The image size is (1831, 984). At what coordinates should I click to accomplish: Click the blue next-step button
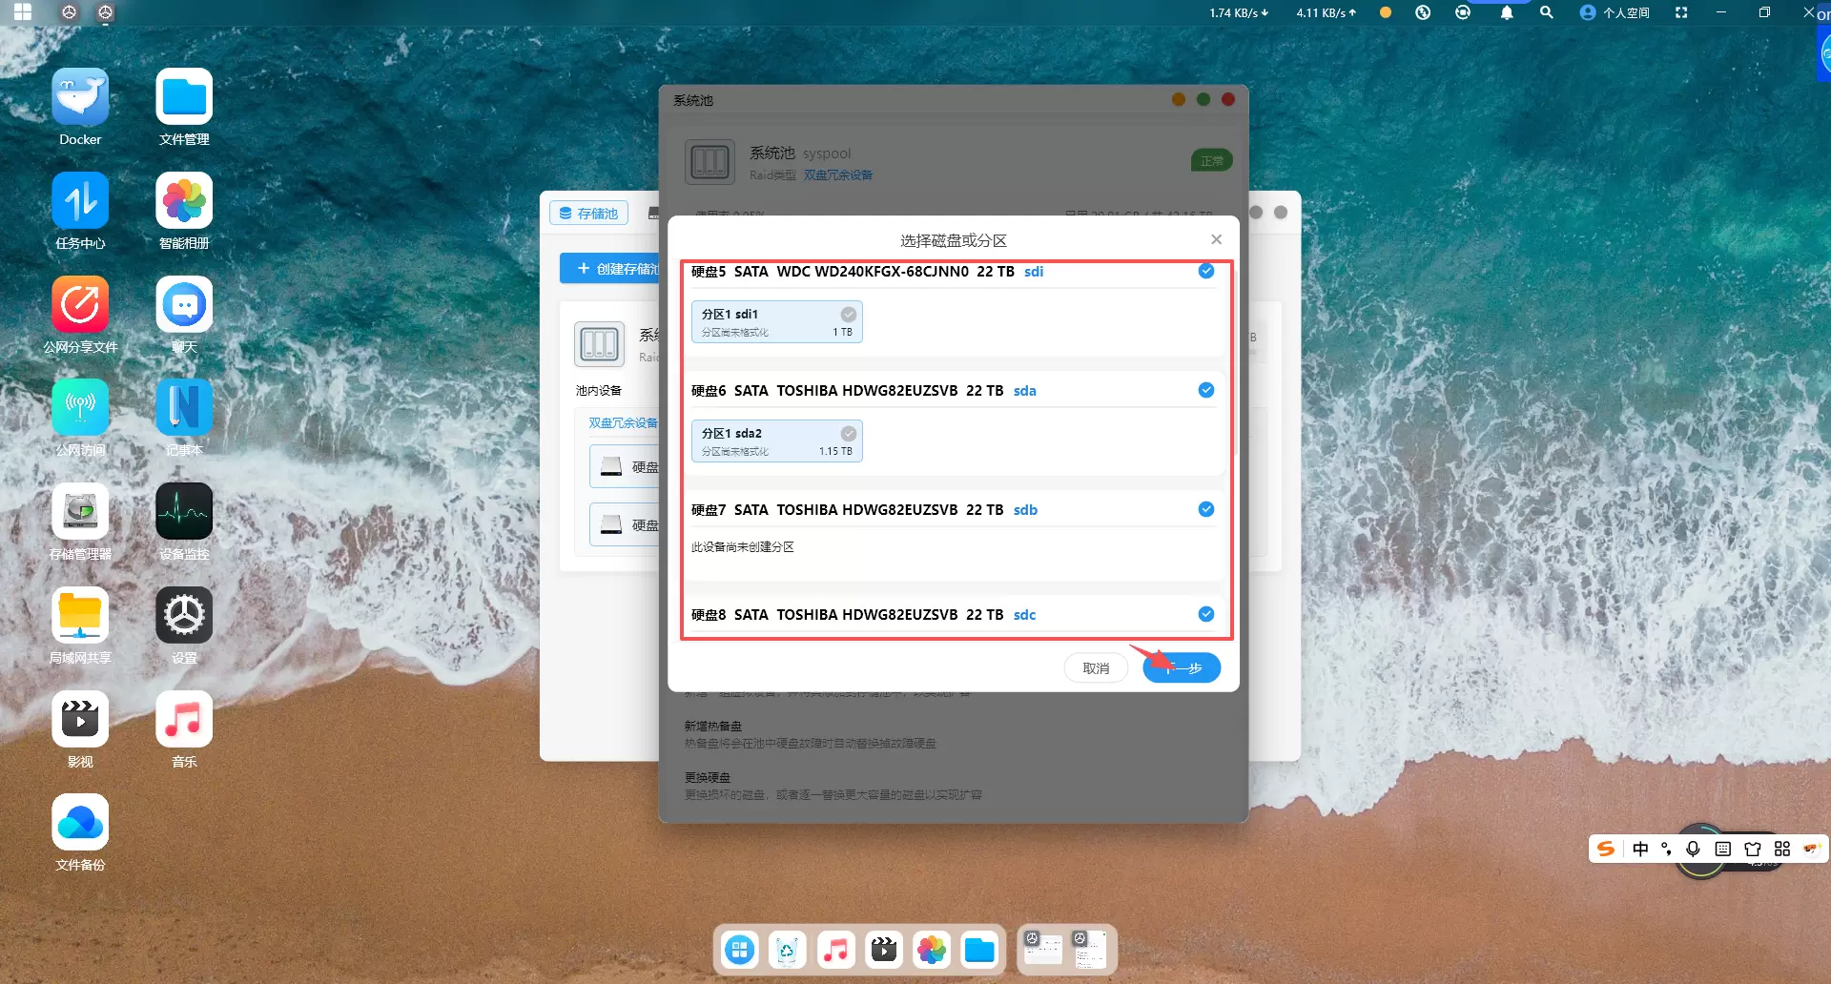tap(1182, 668)
